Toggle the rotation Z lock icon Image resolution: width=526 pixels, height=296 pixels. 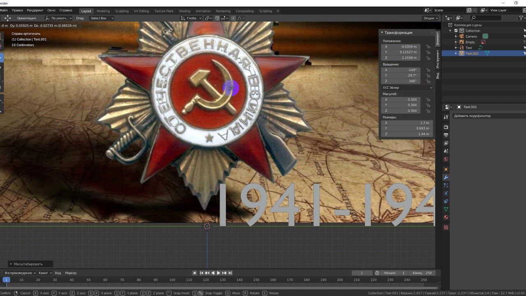428,81
